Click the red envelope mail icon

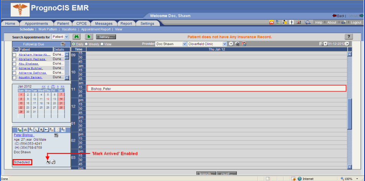coord(299,22)
